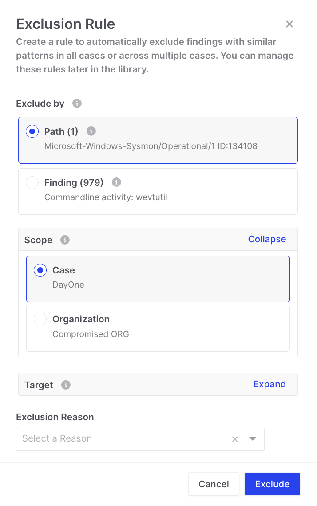The width and height of the screenshot is (317, 506).
Task: Click info icon next to Target
Action: point(66,385)
